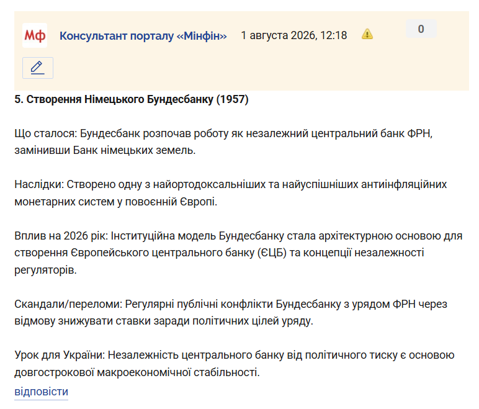This screenshot has height=409, width=479.
Task: Click the paragraph starting «Наслідки:»
Action: (x=231, y=193)
